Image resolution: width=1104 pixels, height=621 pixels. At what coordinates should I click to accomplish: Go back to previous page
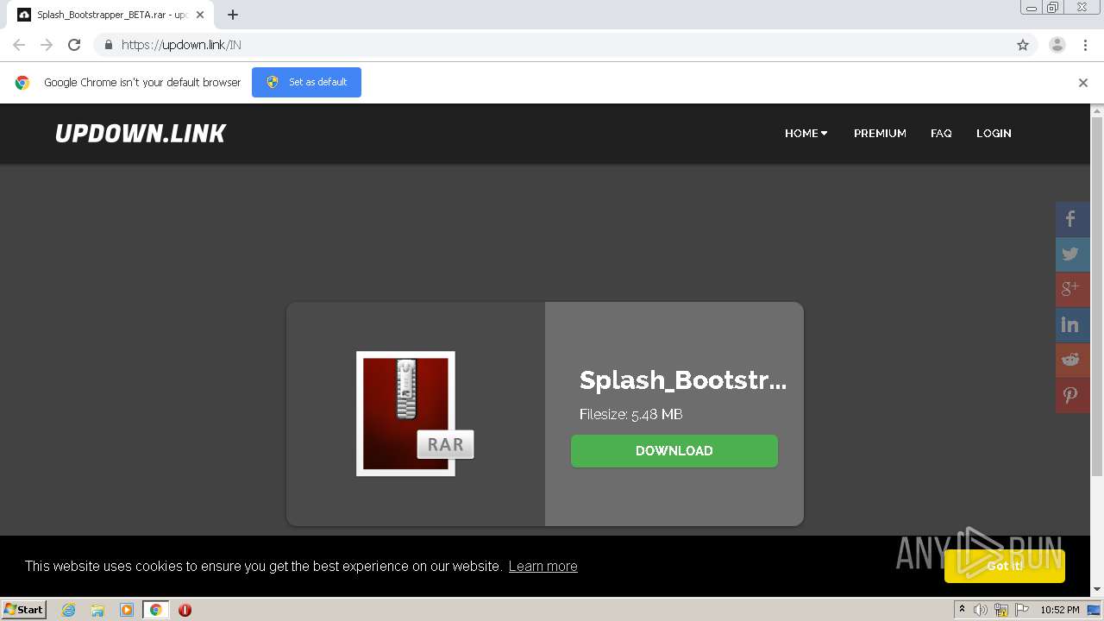click(19, 45)
